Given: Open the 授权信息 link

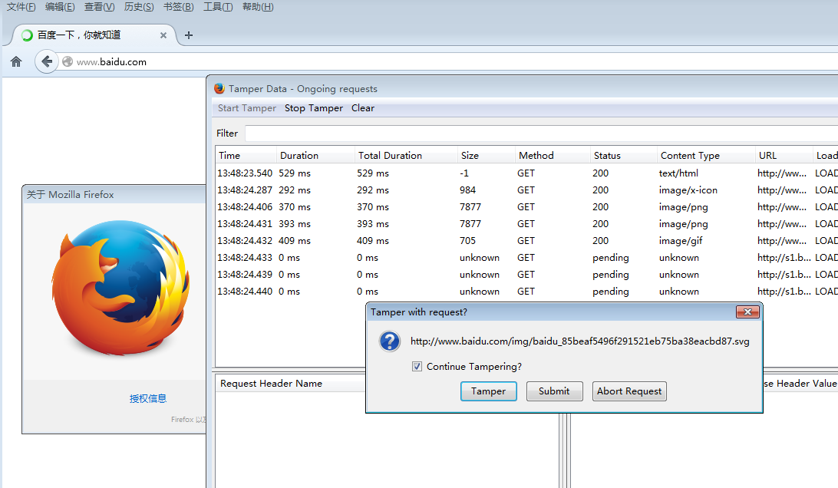Looking at the screenshot, I should point(148,398).
